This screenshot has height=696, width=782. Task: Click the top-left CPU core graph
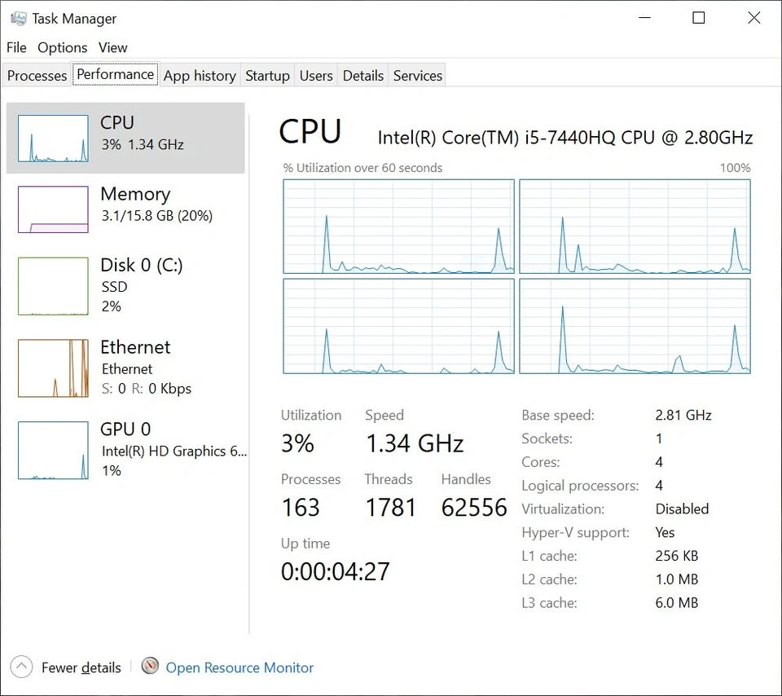pyautogui.click(x=398, y=227)
